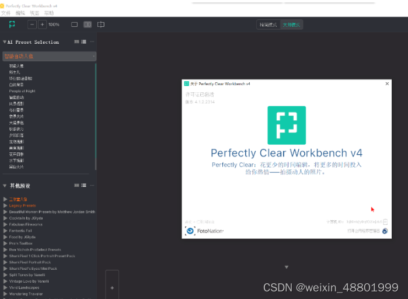
Task: Switch to single image view icon
Action: (x=74, y=25)
